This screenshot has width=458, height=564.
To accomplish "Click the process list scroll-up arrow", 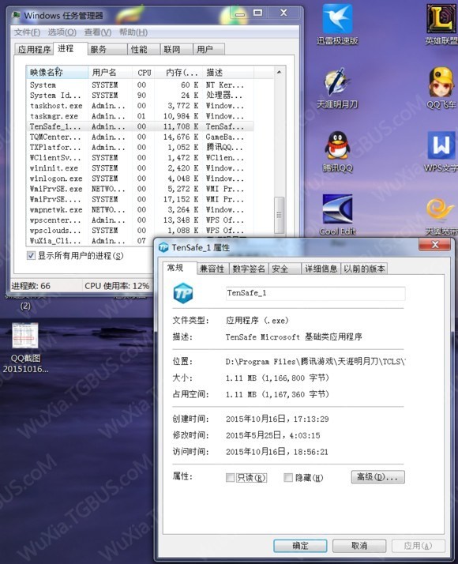I will [x=280, y=72].
